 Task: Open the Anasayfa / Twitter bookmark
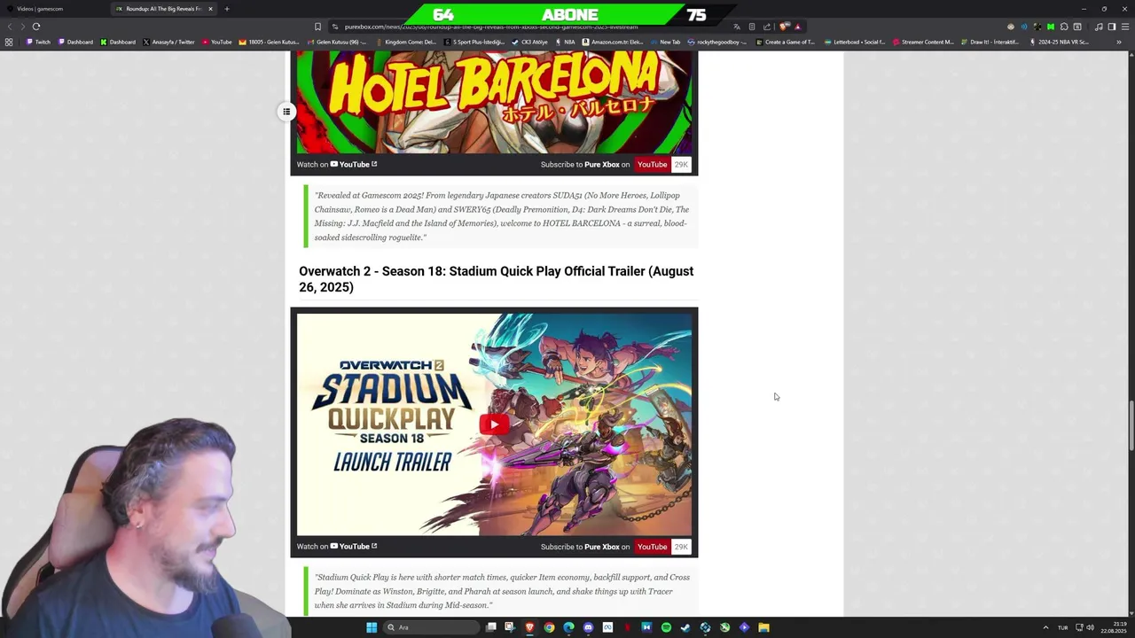[168, 42]
